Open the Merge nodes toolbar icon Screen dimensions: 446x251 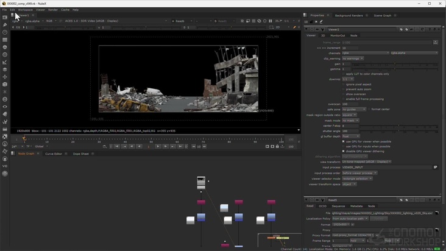pyautogui.click(x=5, y=69)
